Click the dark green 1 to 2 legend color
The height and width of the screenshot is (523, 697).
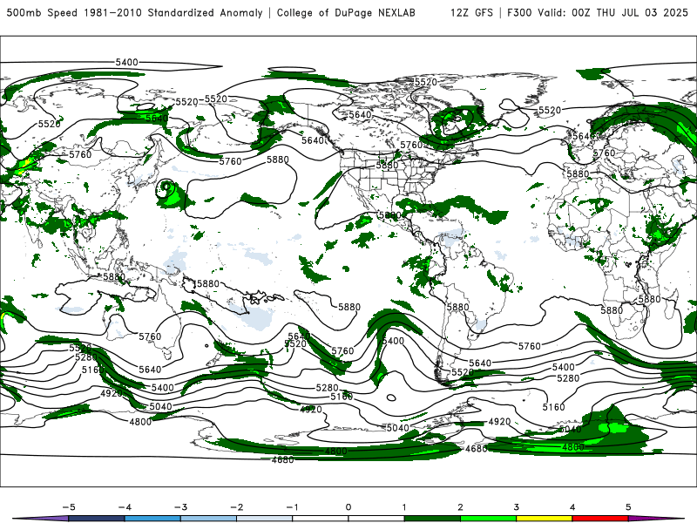tap(432, 519)
